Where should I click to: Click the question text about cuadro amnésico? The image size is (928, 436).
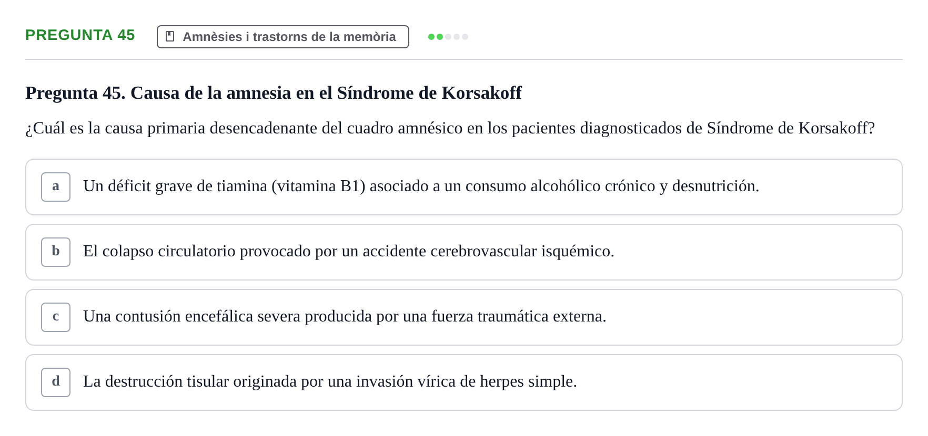(450, 128)
